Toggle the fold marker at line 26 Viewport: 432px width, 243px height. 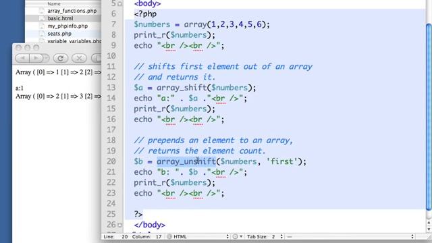119,225
